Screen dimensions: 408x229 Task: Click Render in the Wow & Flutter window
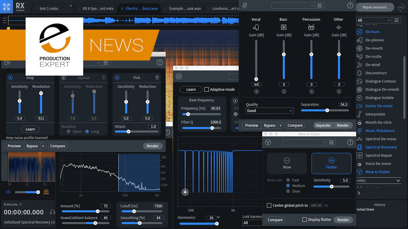[x=343, y=220]
